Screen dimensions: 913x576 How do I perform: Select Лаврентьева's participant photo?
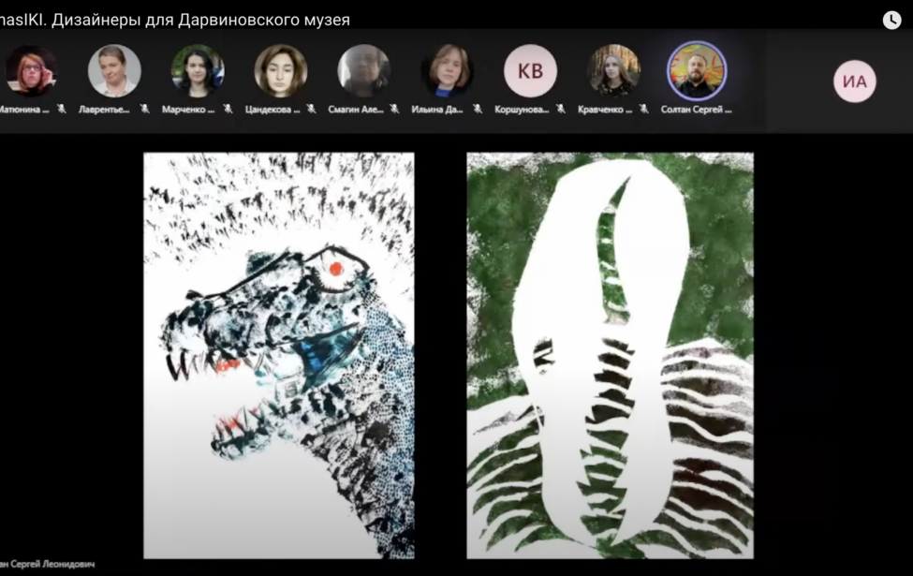click(x=114, y=71)
